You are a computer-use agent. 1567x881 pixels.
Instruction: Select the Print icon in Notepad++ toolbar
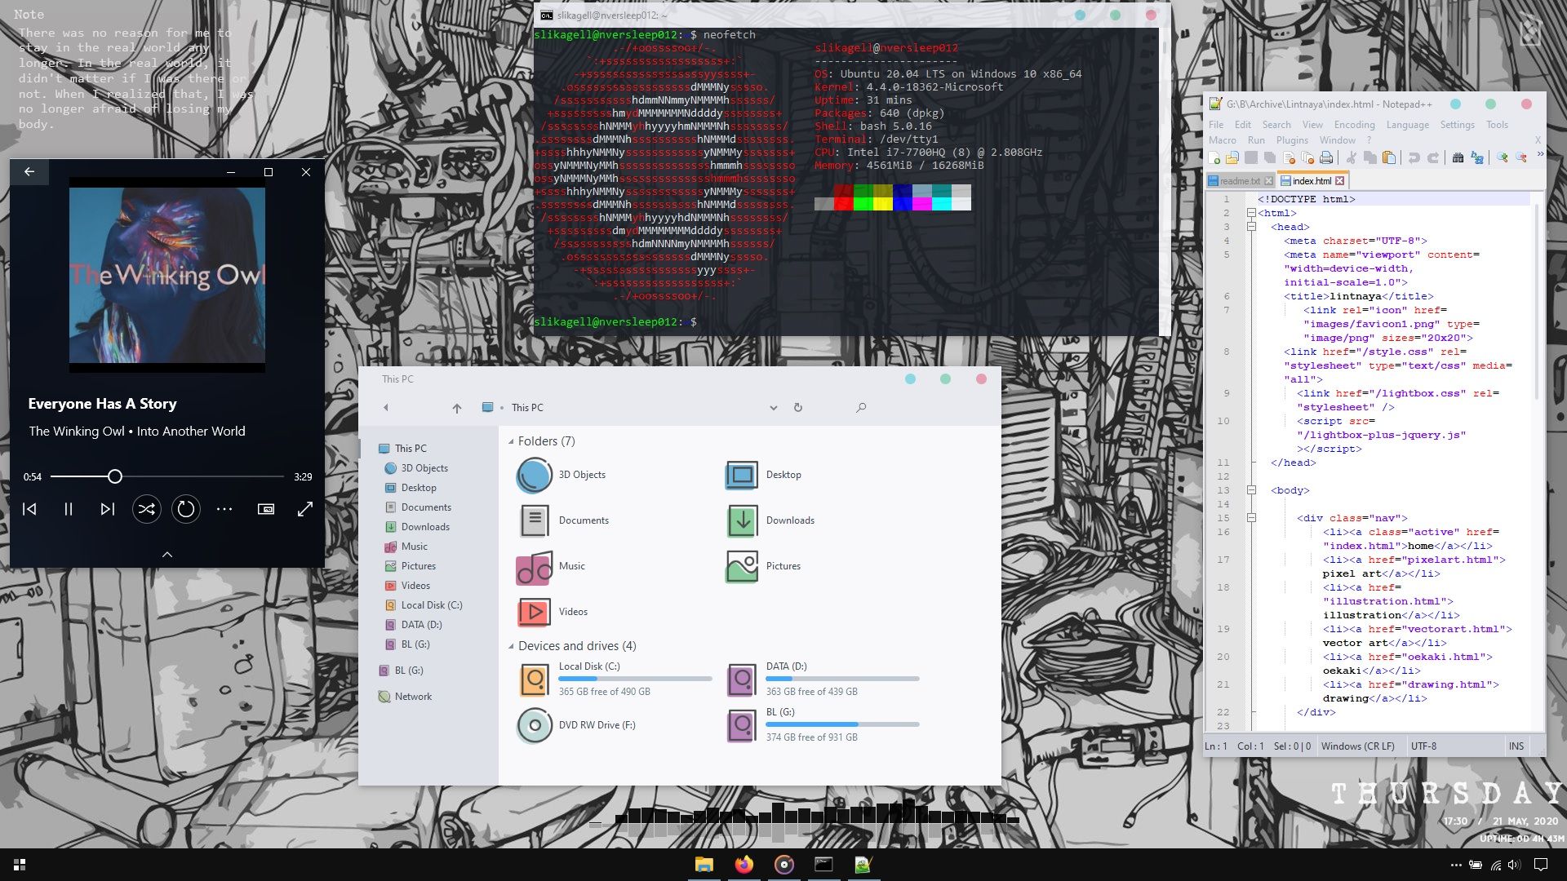[1327, 158]
